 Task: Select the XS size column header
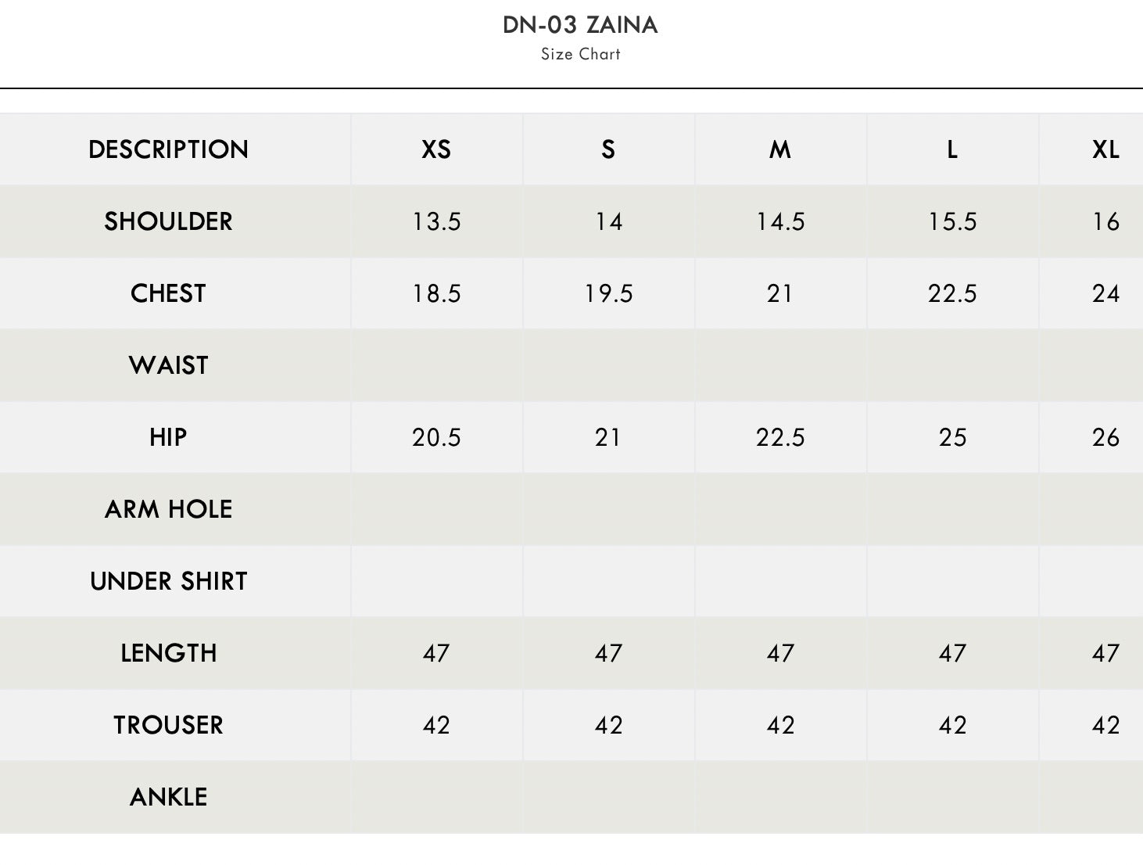436,149
